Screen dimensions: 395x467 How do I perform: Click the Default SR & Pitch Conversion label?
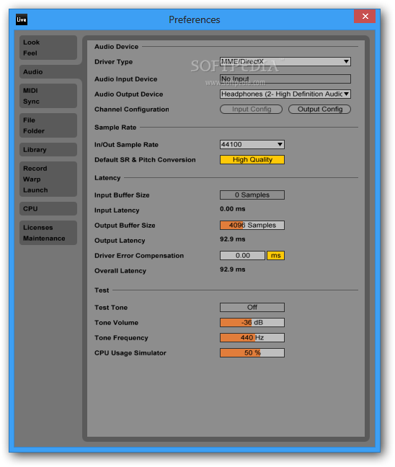145,160
